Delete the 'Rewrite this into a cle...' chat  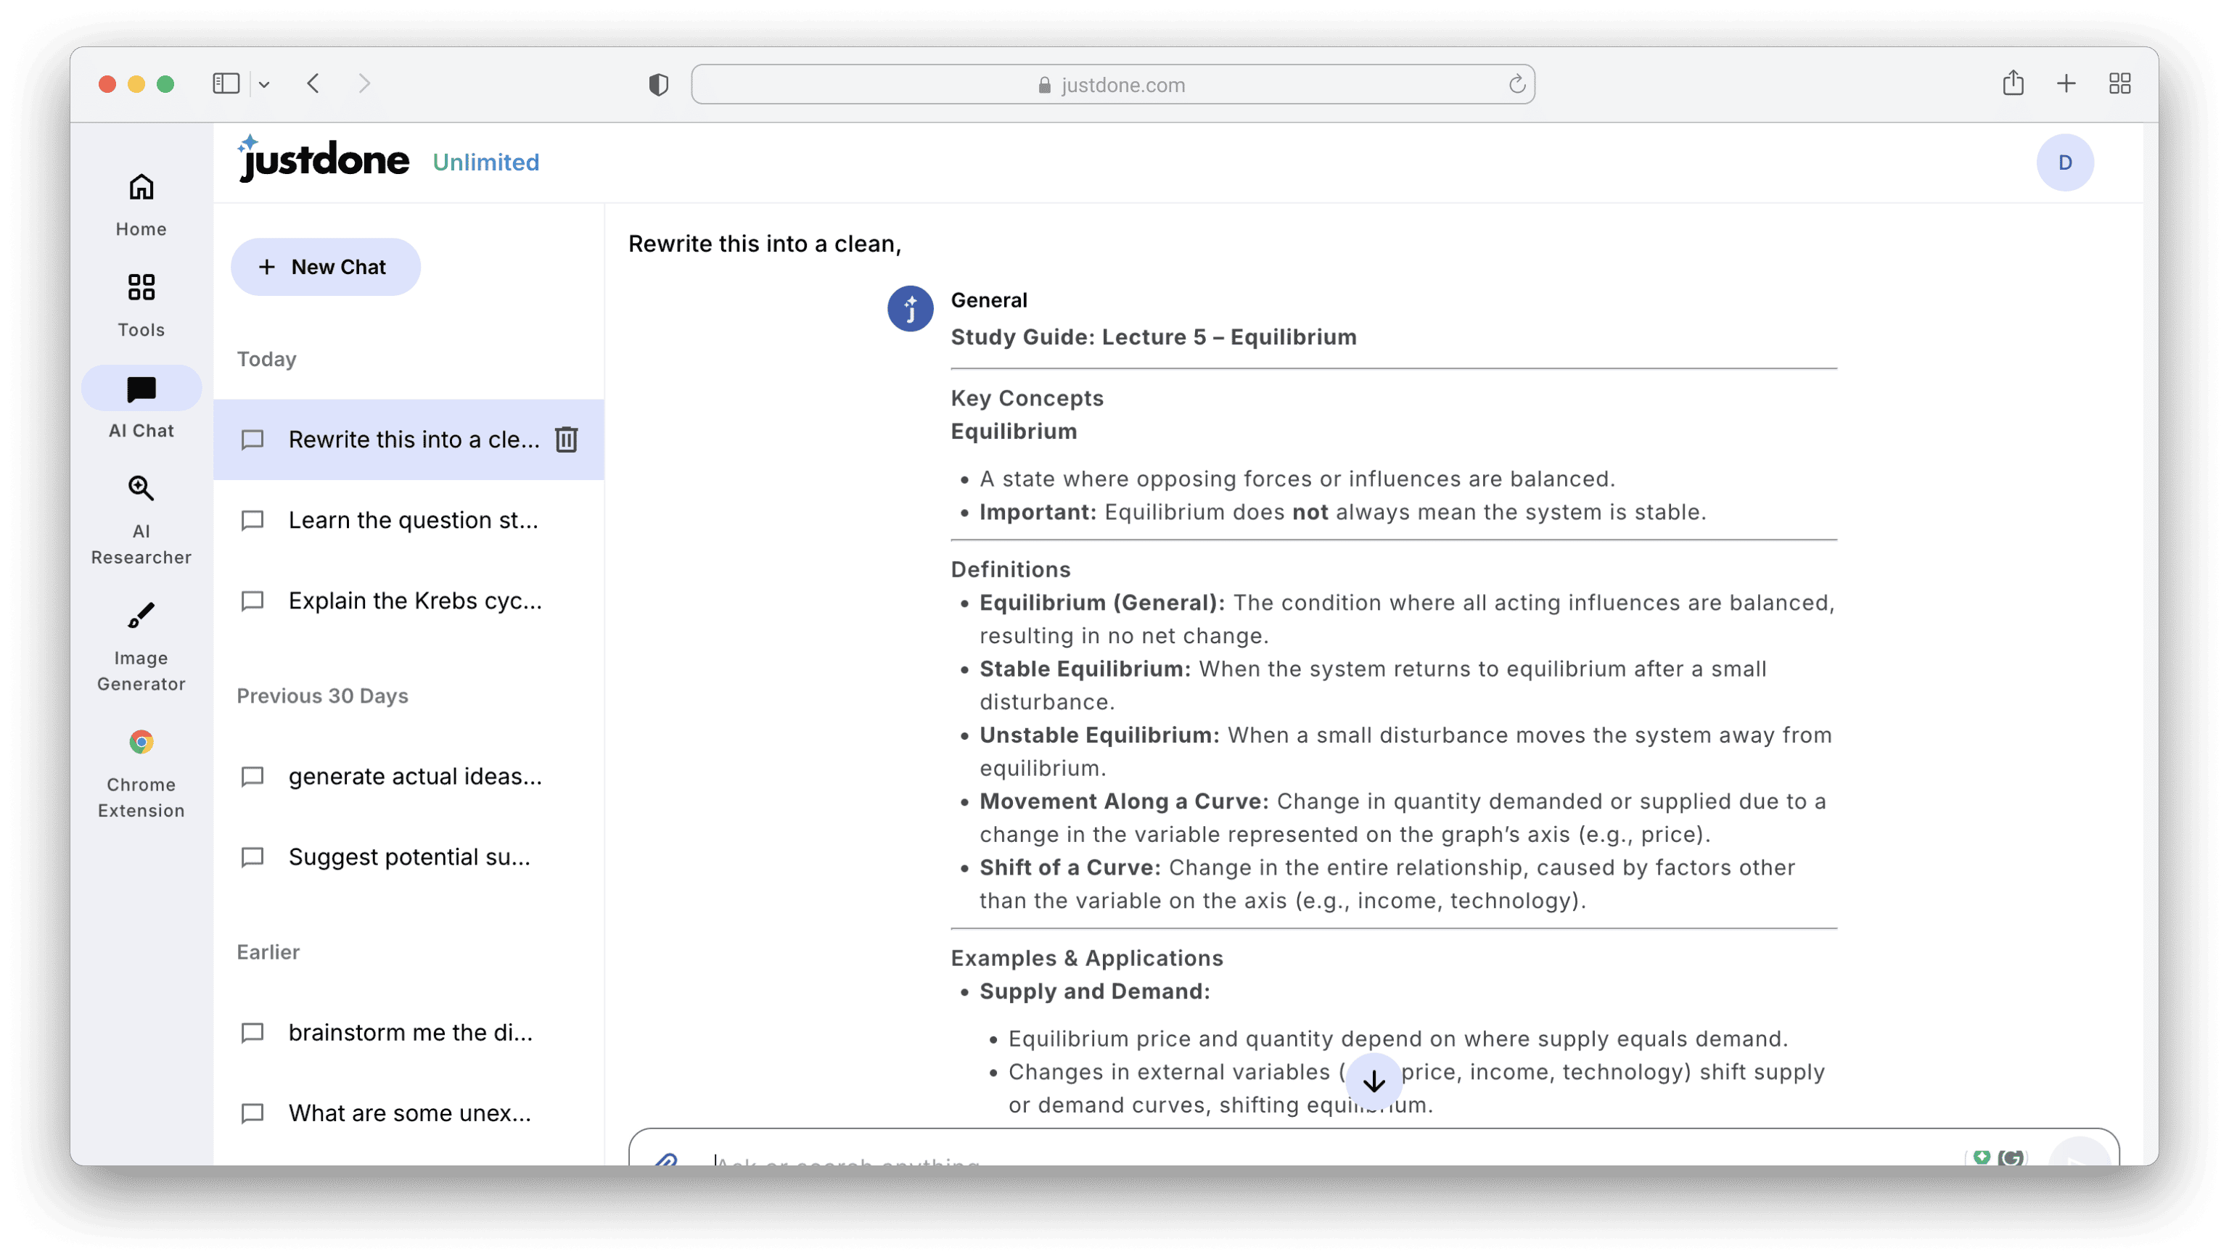tap(566, 439)
